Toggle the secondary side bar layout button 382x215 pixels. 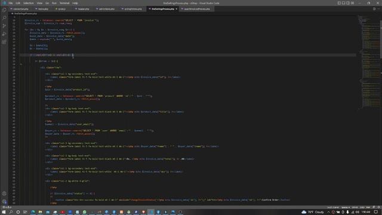coord(348,3)
